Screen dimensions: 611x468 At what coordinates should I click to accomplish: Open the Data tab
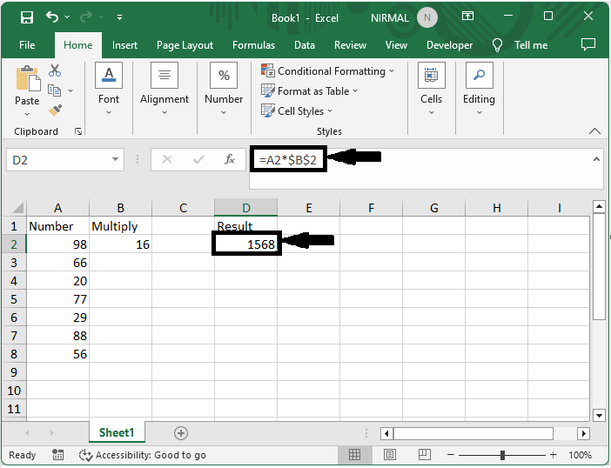pyautogui.click(x=305, y=45)
